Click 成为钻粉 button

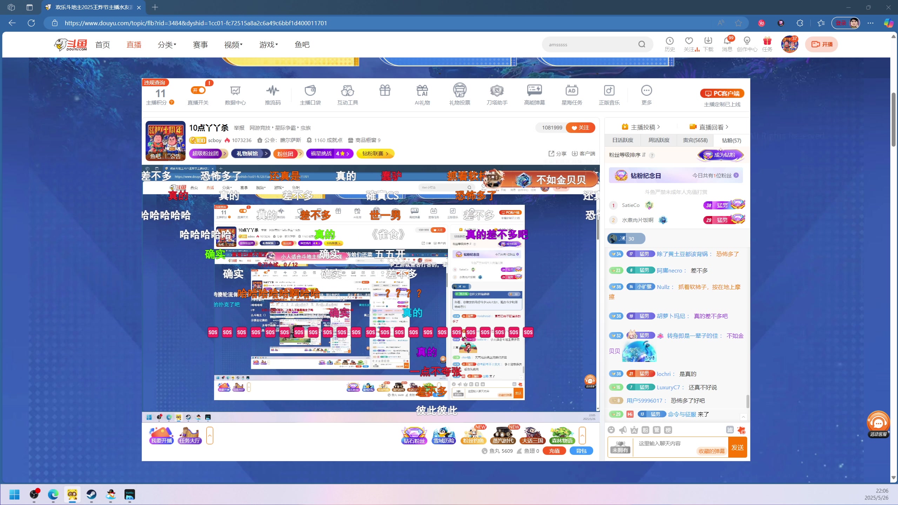(721, 155)
